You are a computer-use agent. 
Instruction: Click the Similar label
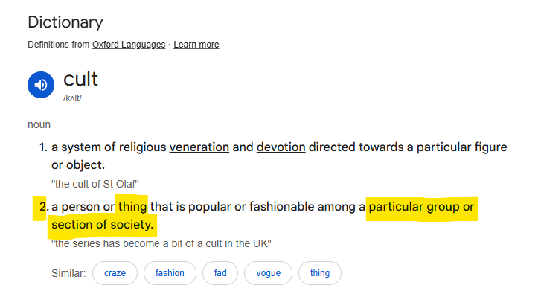coord(68,273)
